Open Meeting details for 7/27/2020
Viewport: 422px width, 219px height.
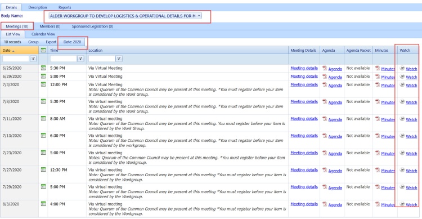coord(304,169)
